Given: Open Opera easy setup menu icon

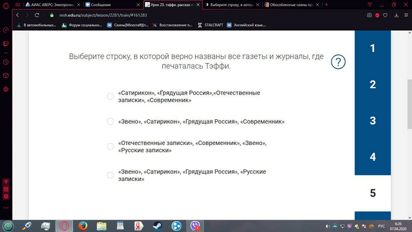Looking at the screenshot, I should (406, 15).
